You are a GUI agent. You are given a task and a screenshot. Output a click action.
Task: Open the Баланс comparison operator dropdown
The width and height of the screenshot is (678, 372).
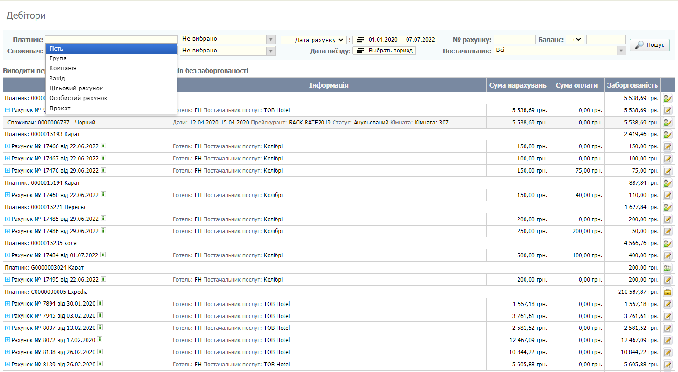click(575, 40)
